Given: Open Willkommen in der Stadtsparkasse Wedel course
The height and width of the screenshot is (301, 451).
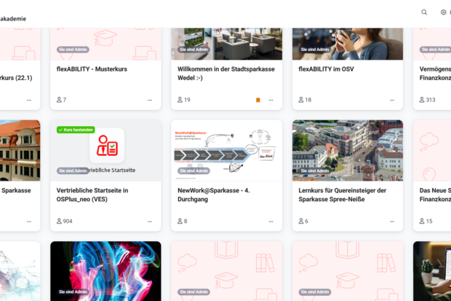Looking at the screenshot, I should tap(226, 74).
